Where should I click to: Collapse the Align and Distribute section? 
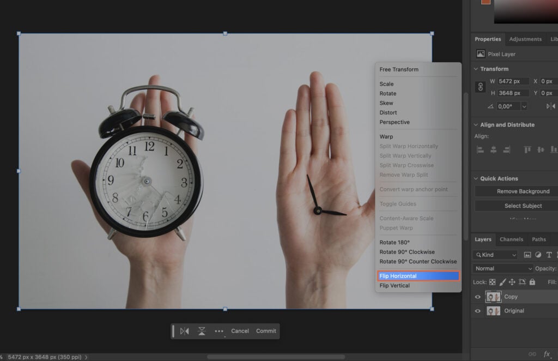pyautogui.click(x=475, y=124)
